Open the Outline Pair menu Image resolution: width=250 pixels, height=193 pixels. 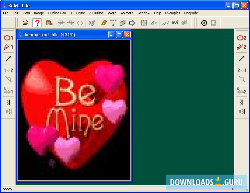tap(57, 13)
